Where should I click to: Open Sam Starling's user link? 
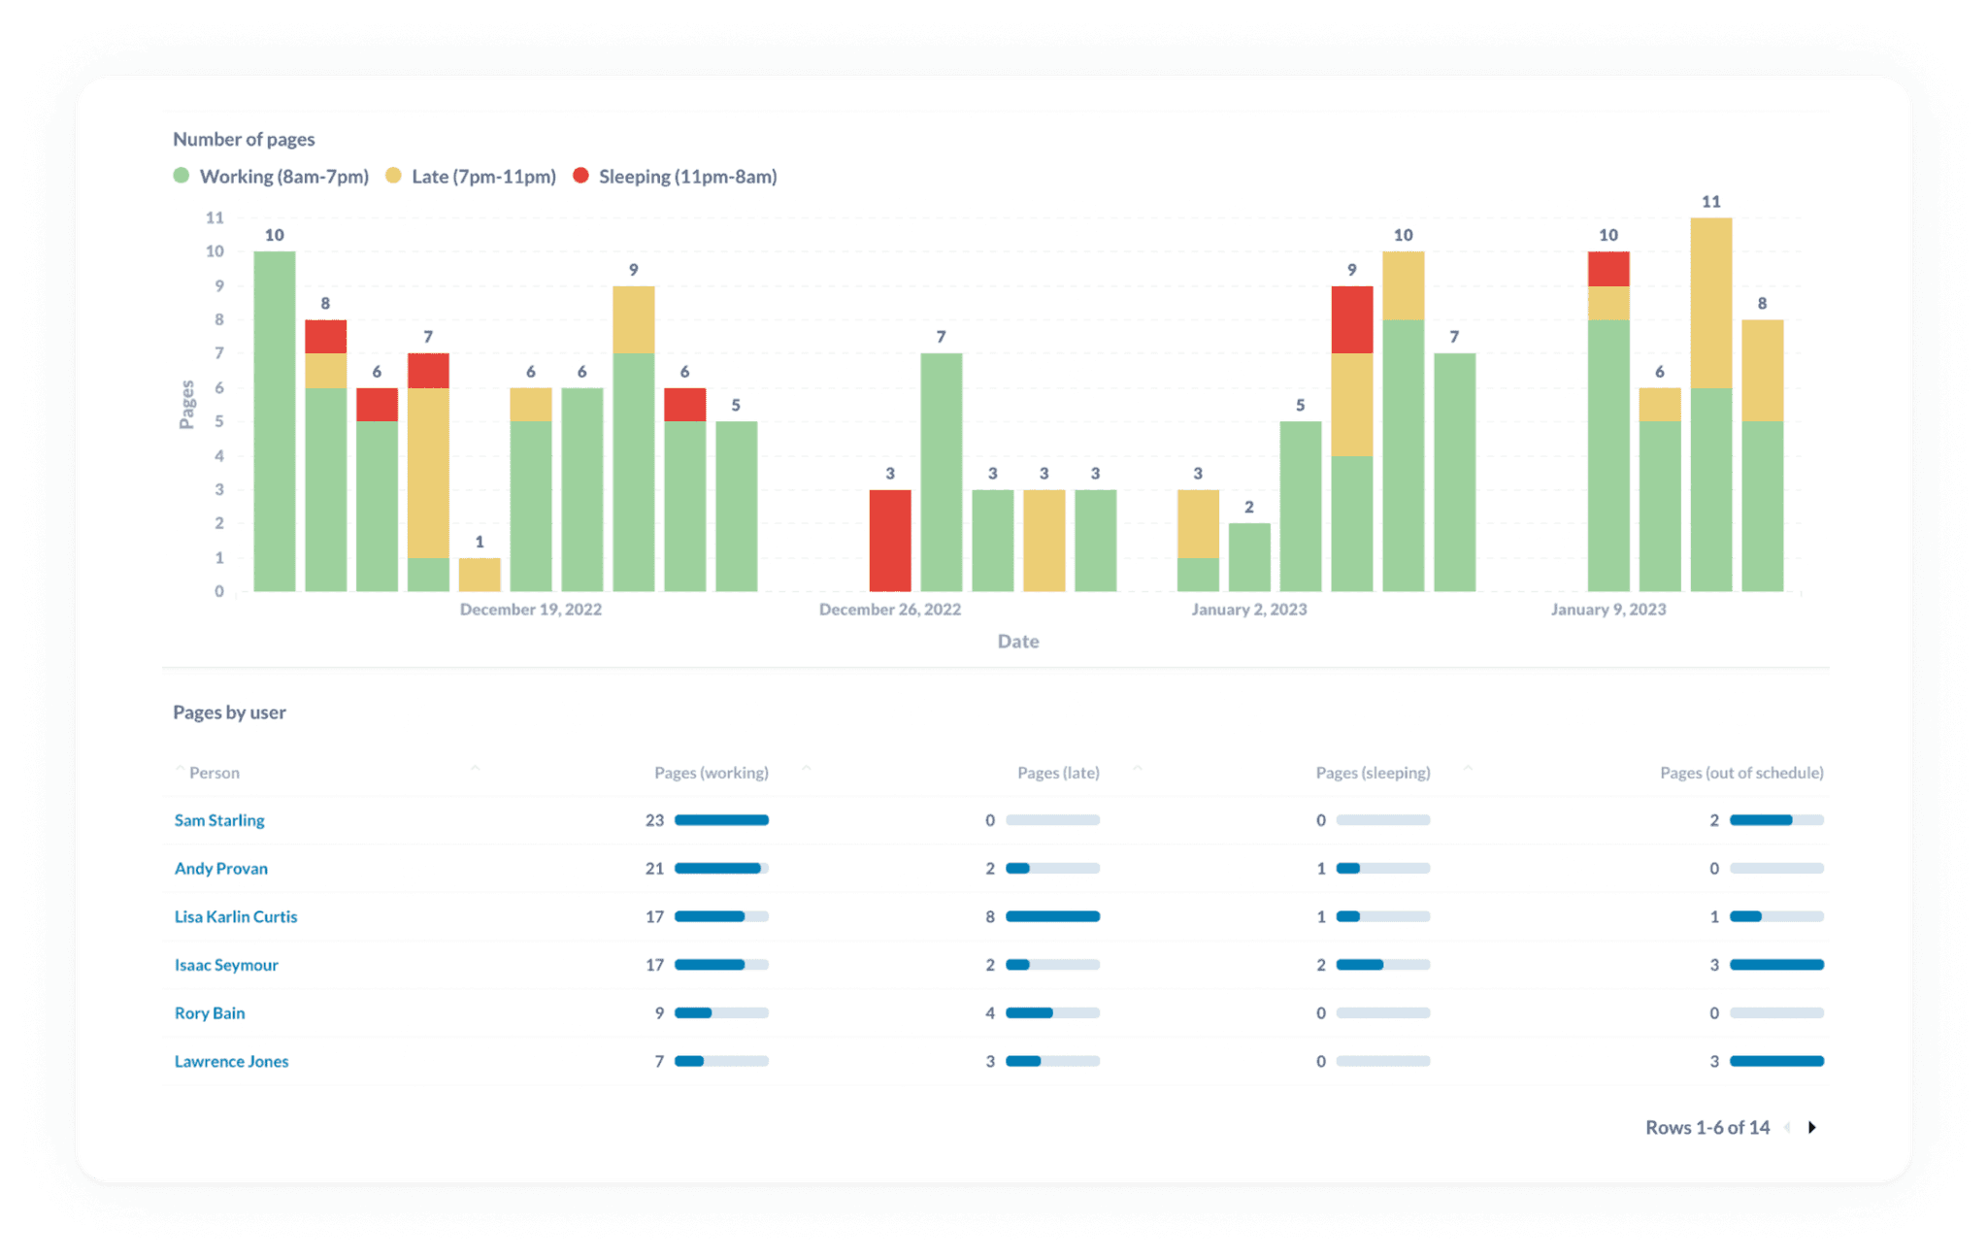[219, 820]
